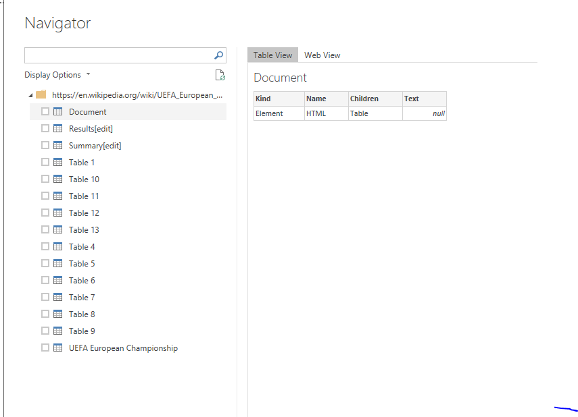Click the table icon beside UEFA European Championship
The height and width of the screenshot is (417, 578).
pyautogui.click(x=58, y=347)
